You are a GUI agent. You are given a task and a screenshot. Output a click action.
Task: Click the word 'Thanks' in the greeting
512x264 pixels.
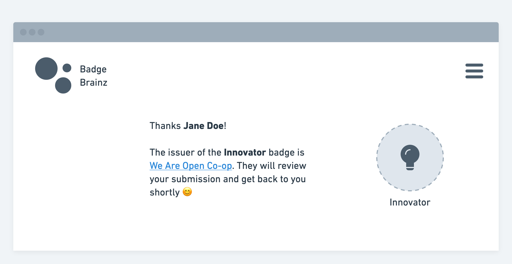coord(165,126)
